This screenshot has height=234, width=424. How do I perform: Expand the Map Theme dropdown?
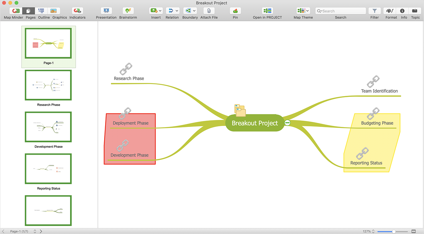pyautogui.click(x=308, y=11)
